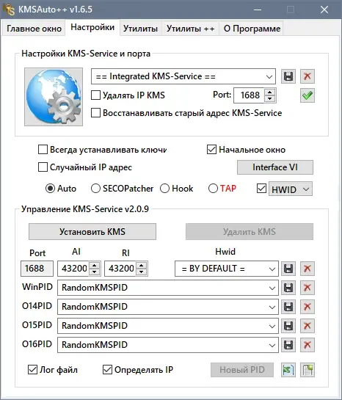Decrease the top Port 1688 value
This screenshot has height=400, width=342.
270,99
